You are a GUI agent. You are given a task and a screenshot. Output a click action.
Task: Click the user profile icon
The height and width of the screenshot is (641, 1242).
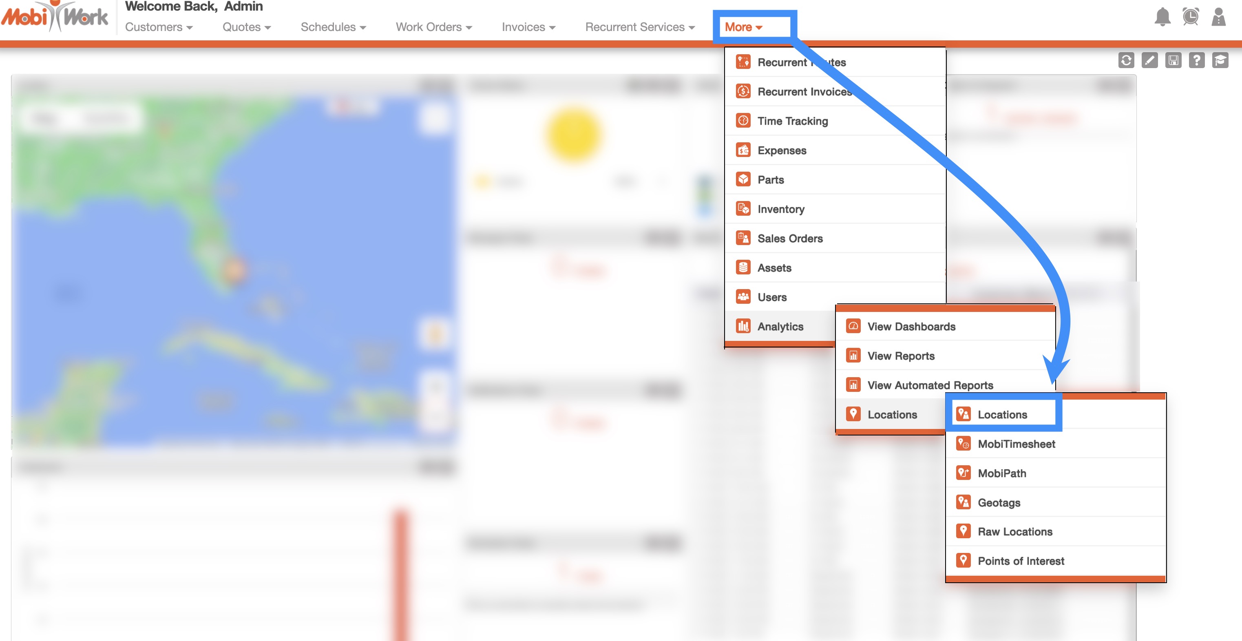pyautogui.click(x=1218, y=17)
